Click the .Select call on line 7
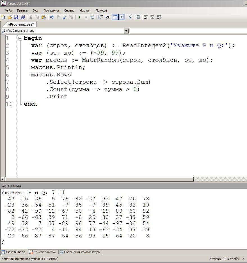 (58, 82)
